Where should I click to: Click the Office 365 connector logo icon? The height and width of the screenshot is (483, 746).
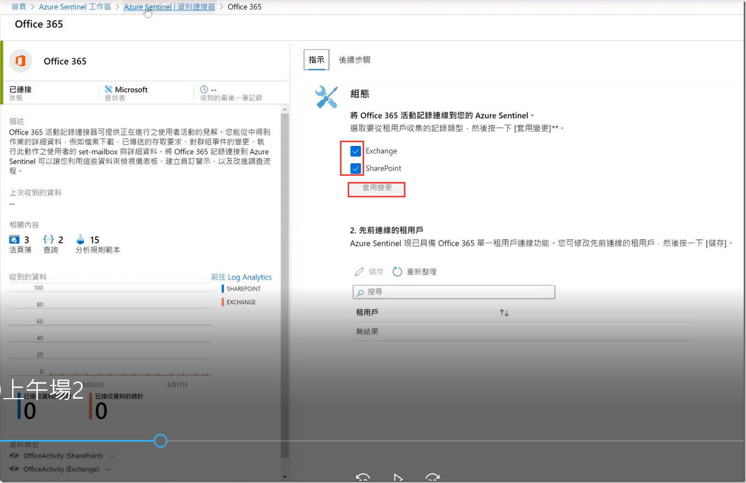20,61
